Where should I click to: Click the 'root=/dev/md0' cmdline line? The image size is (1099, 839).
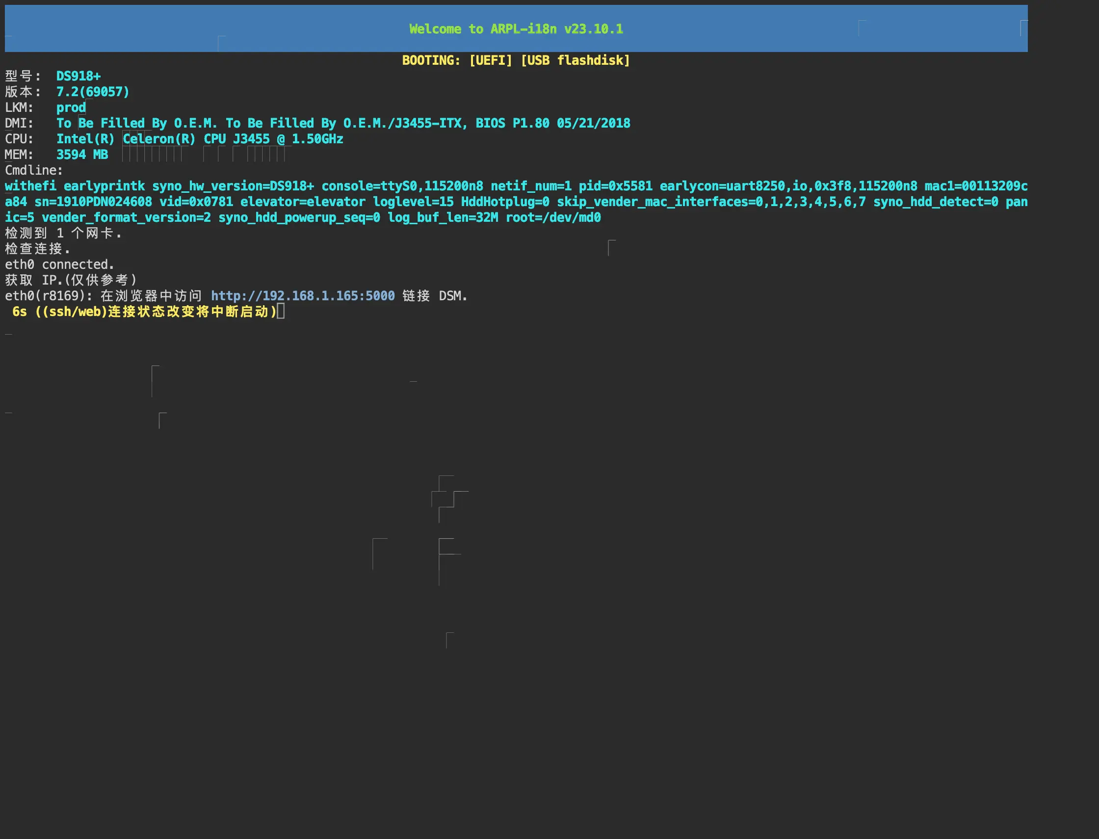pos(303,217)
